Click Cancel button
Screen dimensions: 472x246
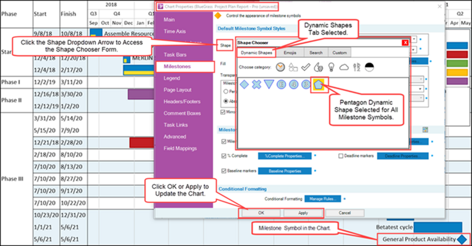[345, 213]
